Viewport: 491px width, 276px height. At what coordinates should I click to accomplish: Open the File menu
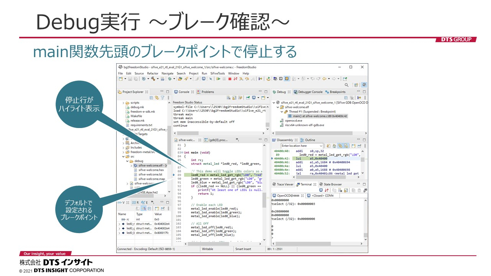(x=120, y=73)
